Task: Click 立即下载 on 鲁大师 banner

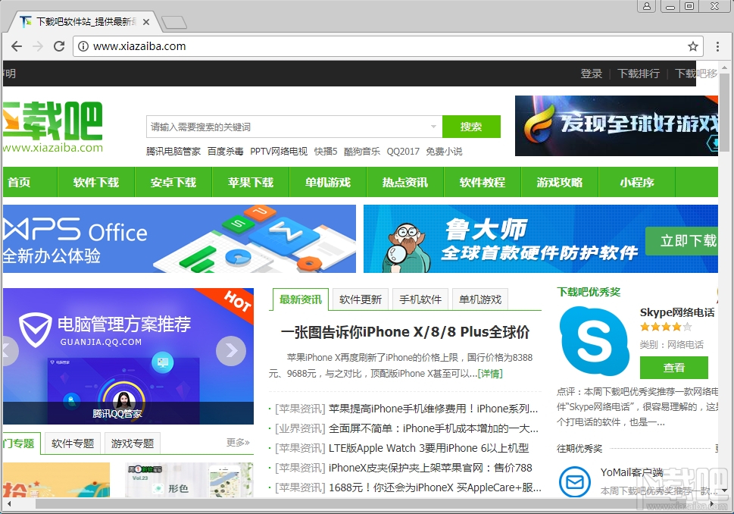Action: [682, 241]
